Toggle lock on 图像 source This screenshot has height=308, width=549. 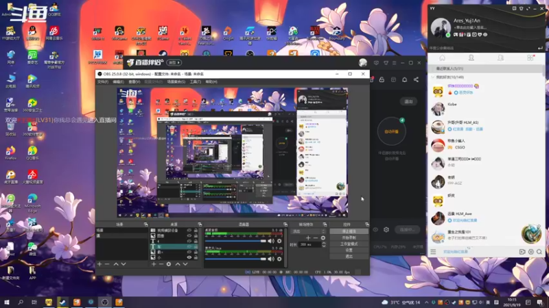pos(196,235)
